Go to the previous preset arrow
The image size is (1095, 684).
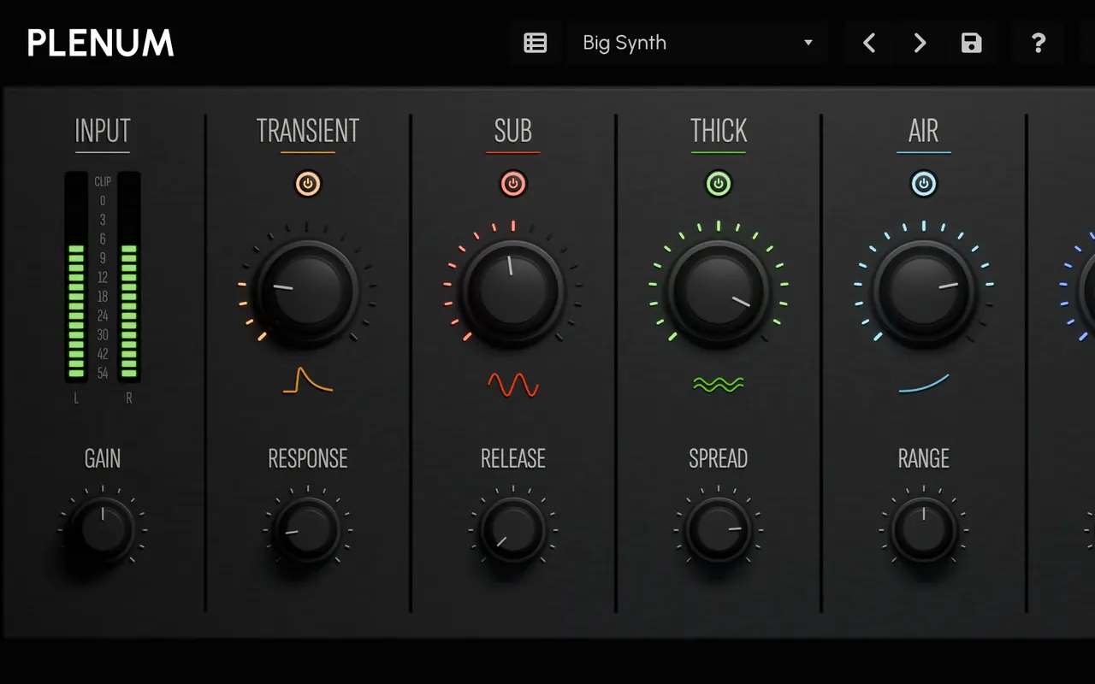[869, 43]
